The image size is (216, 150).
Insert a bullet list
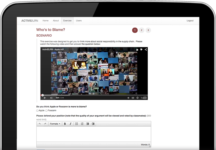pyautogui.click(x=77, y=124)
